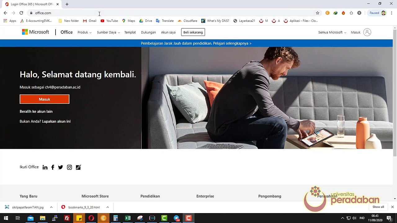Image resolution: width=397 pixels, height=223 pixels.
Task: Click the lightning bolt extension icon
Action: pos(359,13)
